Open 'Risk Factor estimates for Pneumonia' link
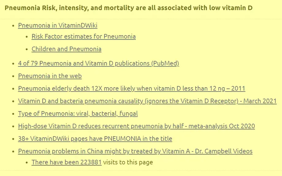This screenshot has width=282, height=176. tap(83, 36)
